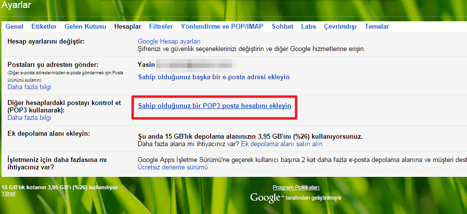Open the Etiketler tab
The height and width of the screenshot is (214, 467).
pos(44,26)
